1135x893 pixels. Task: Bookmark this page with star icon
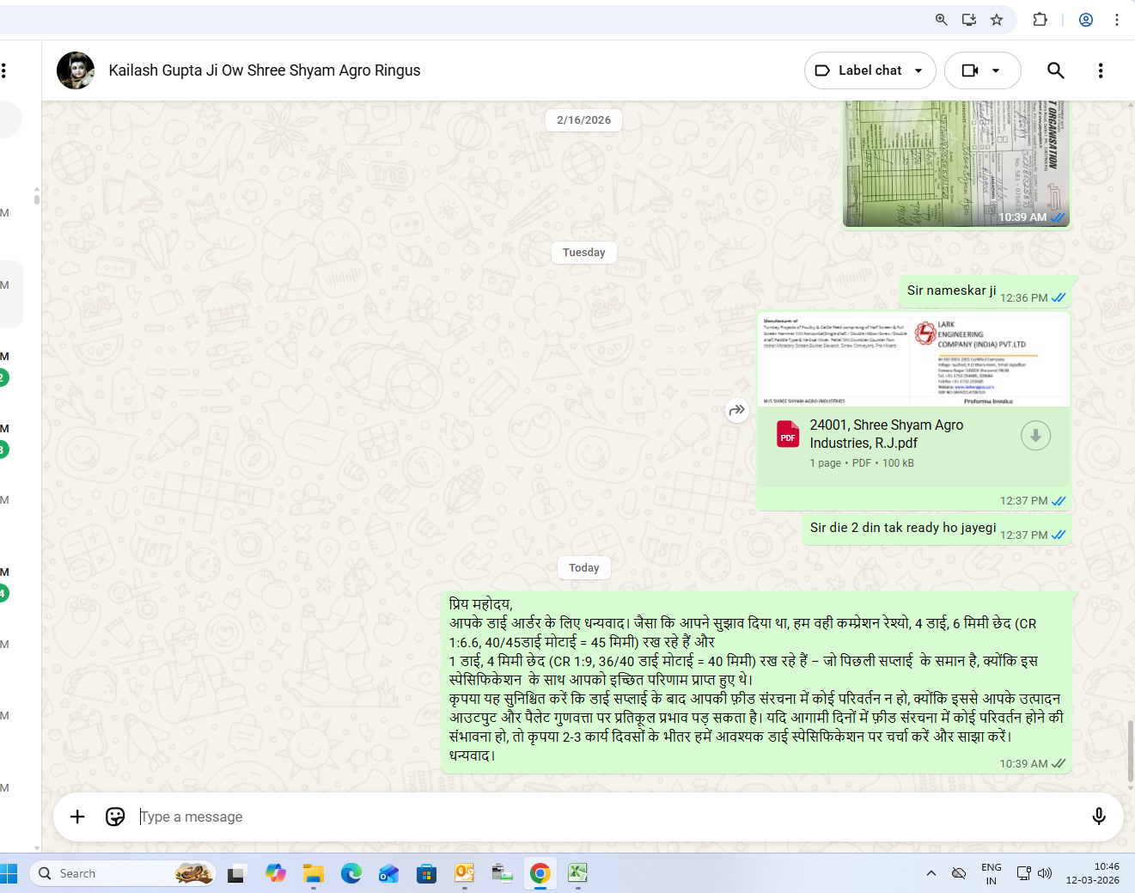997,20
